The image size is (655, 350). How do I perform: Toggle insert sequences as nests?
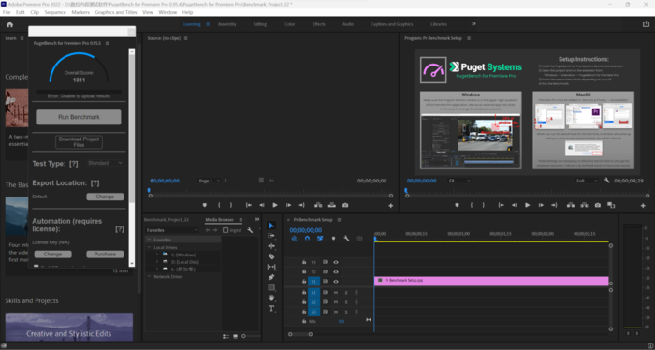point(294,238)
